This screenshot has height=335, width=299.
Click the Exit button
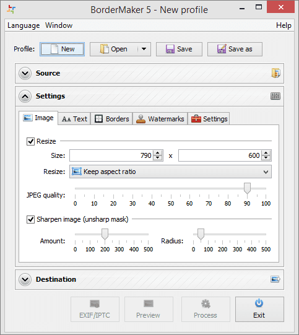click(259, 309)
